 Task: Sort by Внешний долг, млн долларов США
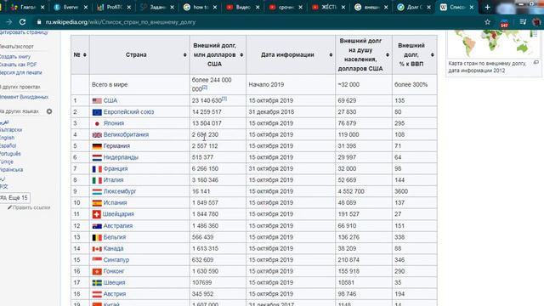241,54
